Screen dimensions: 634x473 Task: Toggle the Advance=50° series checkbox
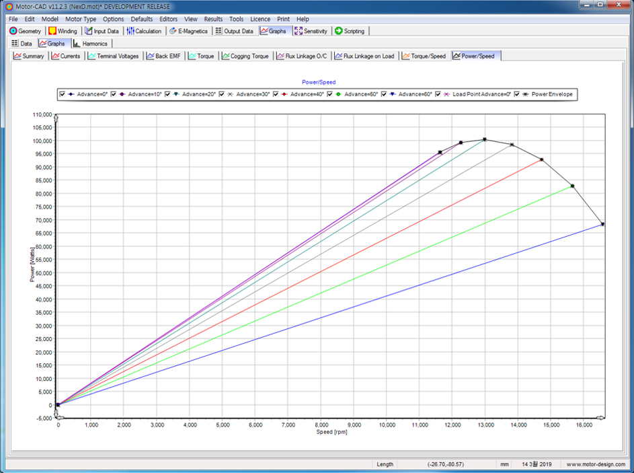pyautogui.click(x=329, y=94)
